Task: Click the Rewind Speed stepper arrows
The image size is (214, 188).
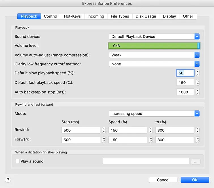Action: (151, 130)
